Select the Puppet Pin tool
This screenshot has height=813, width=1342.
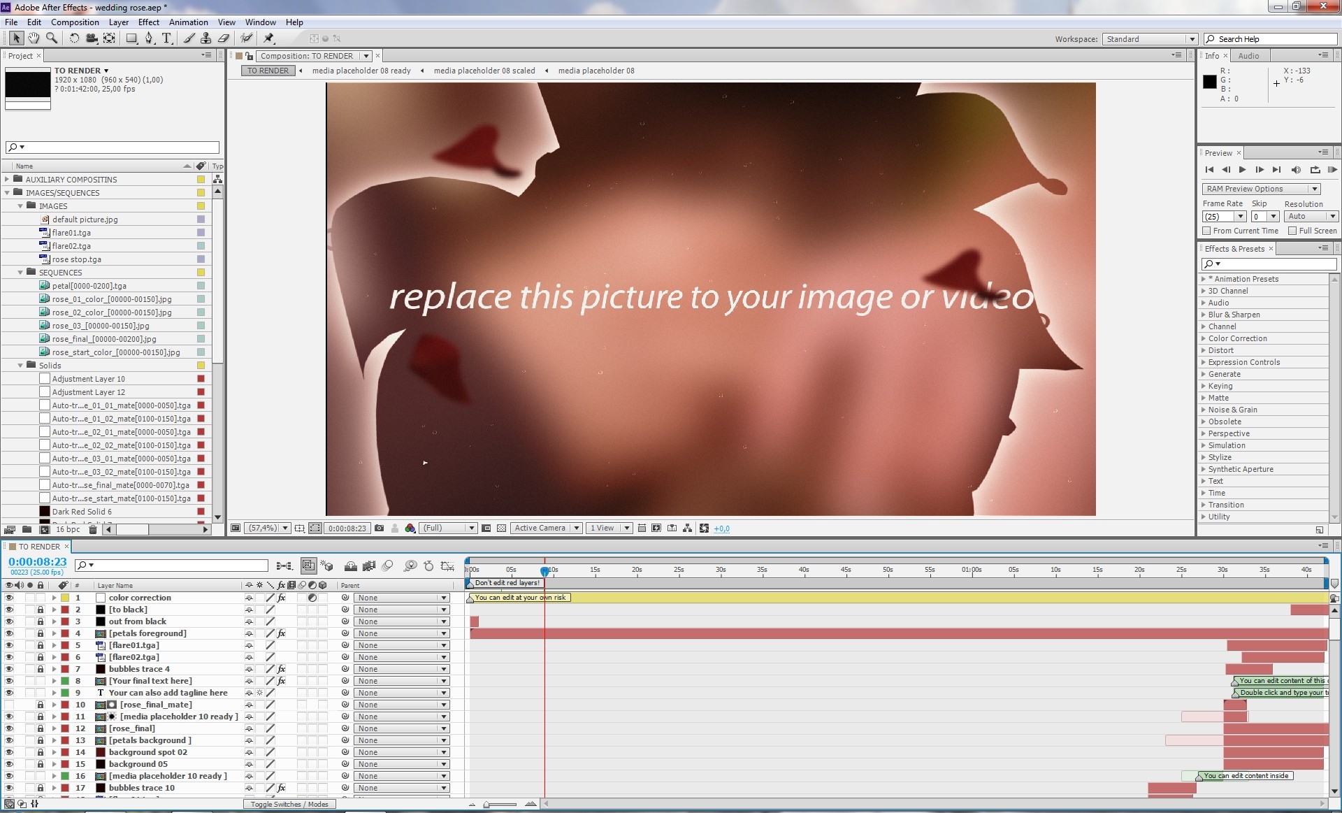click(269, 38)
